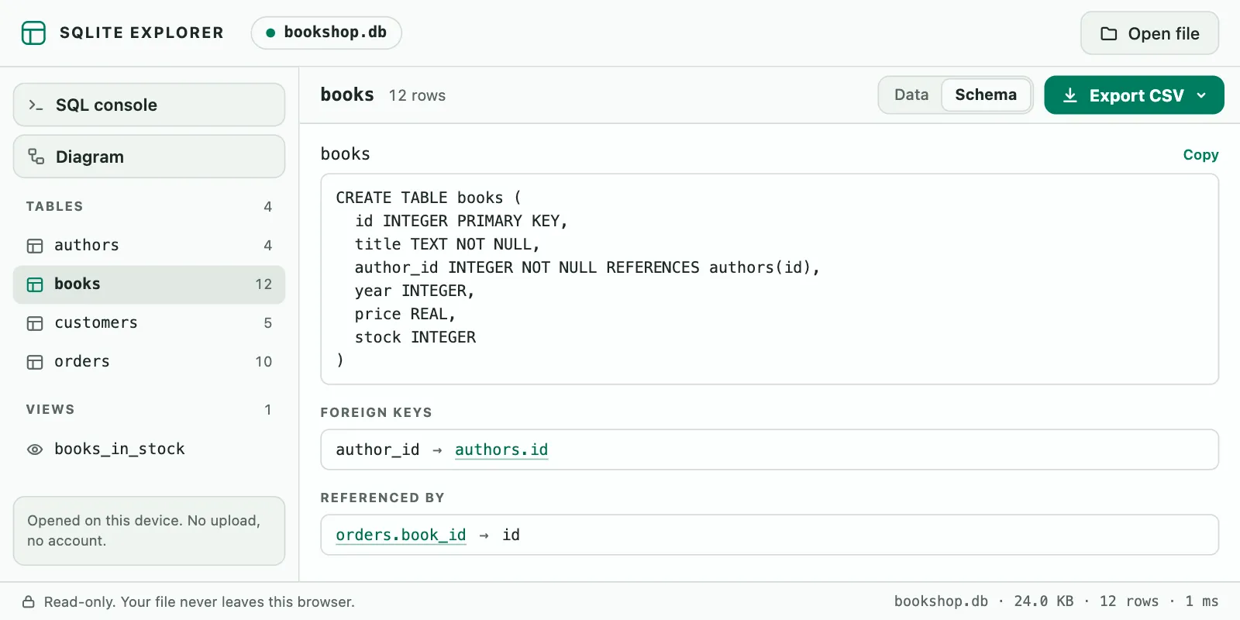Click the SQLITE EXPLORER title text

(x=142, y=33)
